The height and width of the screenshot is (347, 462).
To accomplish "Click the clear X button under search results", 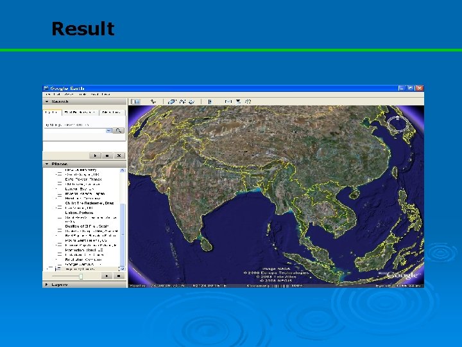I will (x=119, y=156).
